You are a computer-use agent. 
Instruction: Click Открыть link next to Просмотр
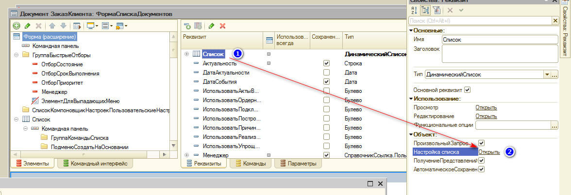[486, 107]
